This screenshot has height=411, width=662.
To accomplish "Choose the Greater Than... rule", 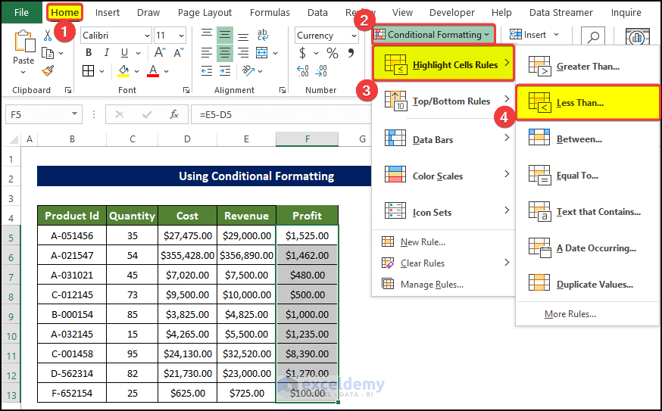I will coord(588,67).
